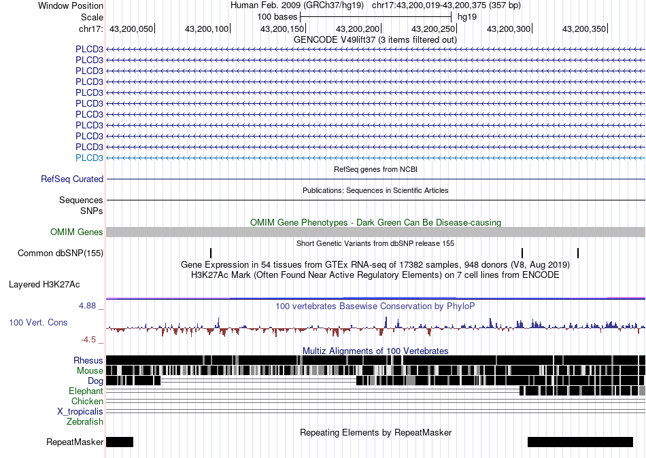Click the Mouse alignment block row
This screenshot has height=458, width=646.
375,370
